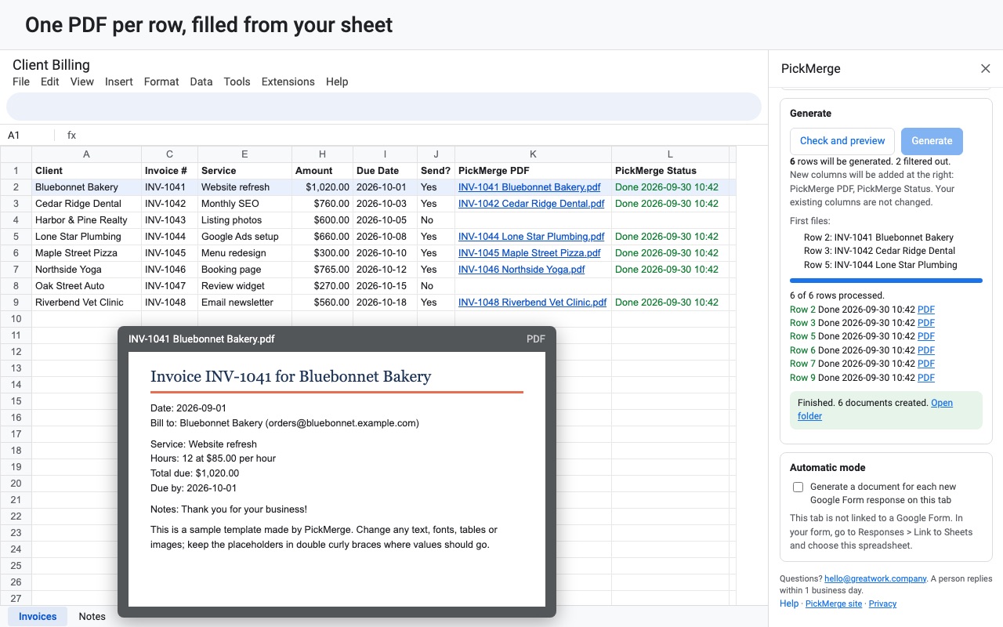1003x627 pixels.
Task: Select column K header
Action: click(x=533, y=154)
